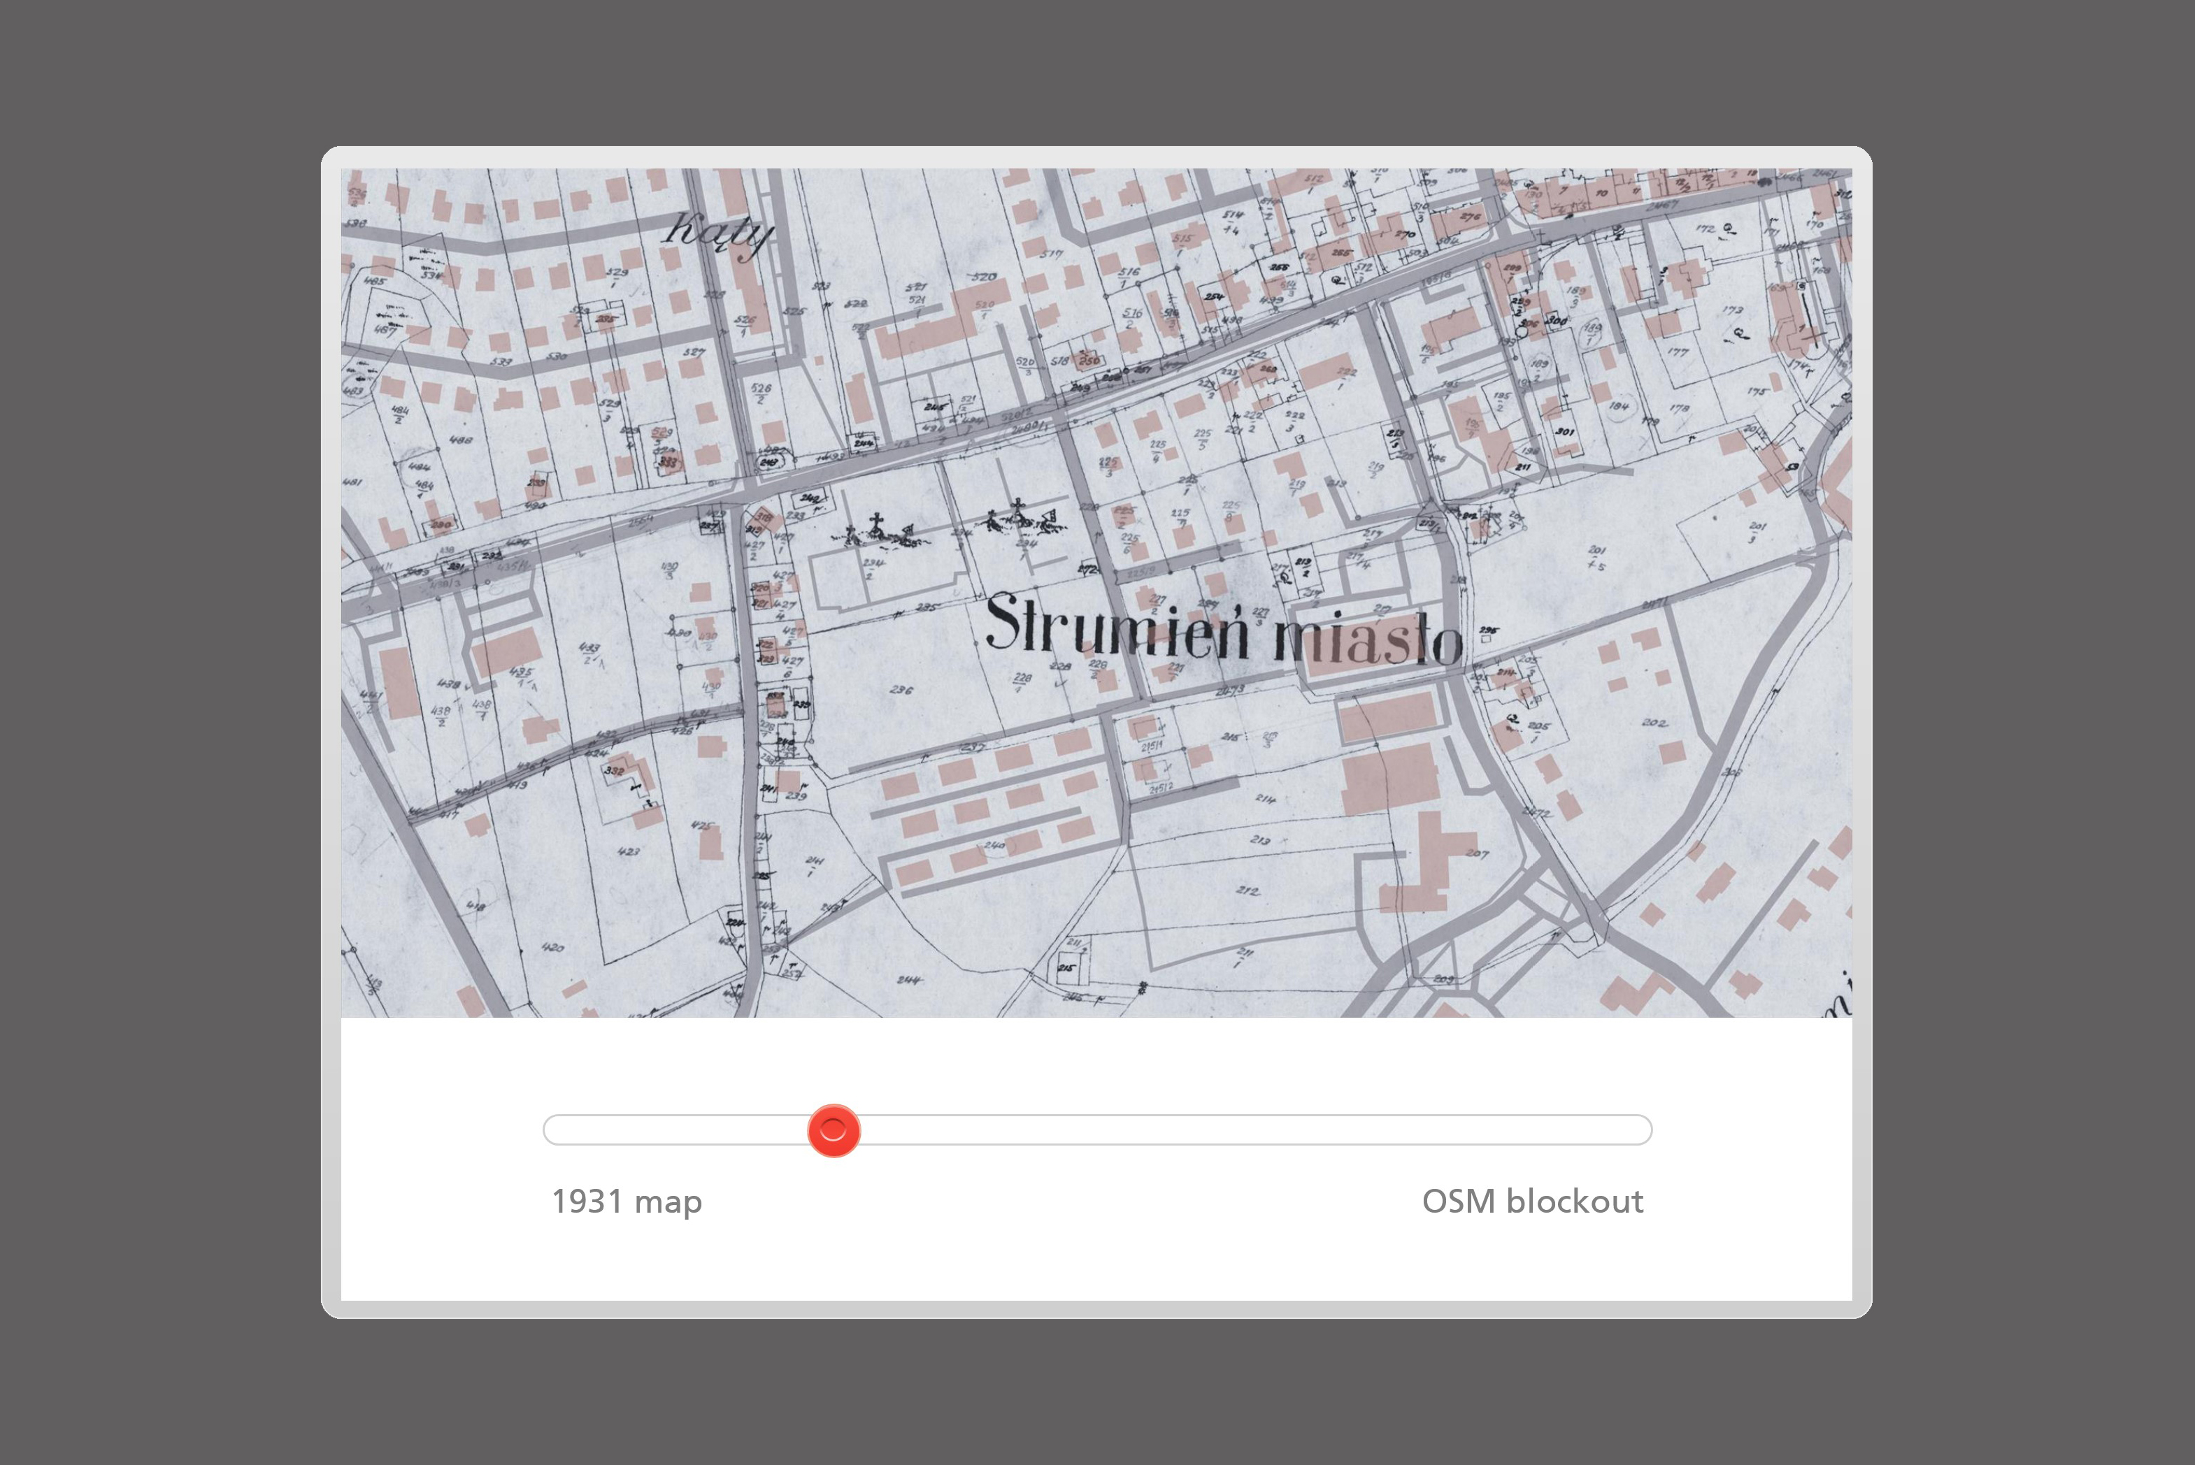The width and height of the screenshot is (2195, 1465).
Task: Click parcel number 520 near the top
Action: 984,277
